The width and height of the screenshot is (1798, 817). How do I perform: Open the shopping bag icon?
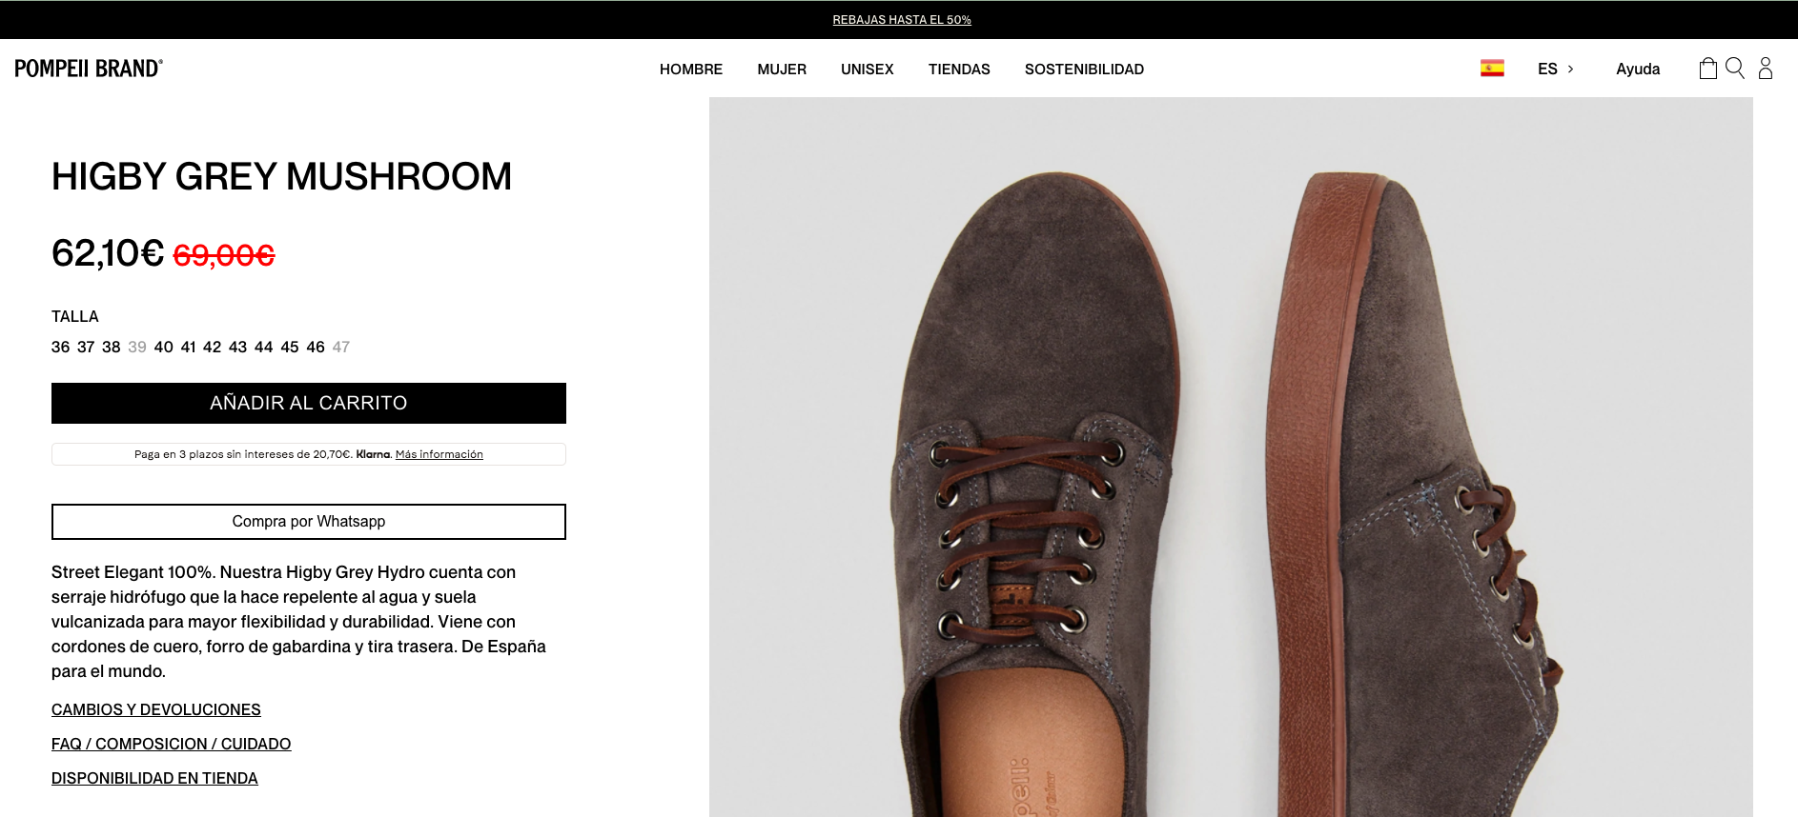[1707, 69]
